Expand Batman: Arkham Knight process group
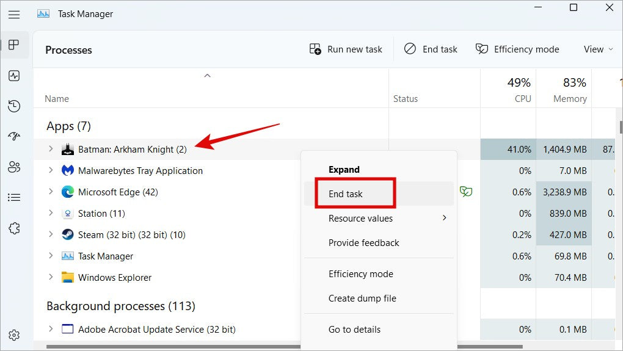The width and height of the screenshot is (623, 351). tap(51, 149)
